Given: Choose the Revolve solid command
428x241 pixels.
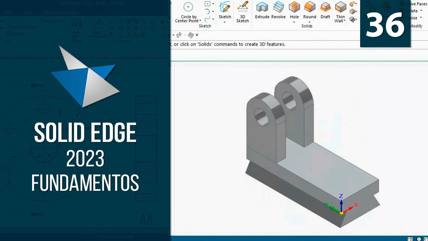Looking at the screenshot, I should pos(278,10).
